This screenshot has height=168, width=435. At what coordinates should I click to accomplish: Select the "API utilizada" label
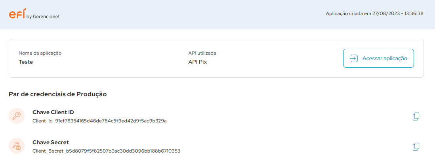202,53
